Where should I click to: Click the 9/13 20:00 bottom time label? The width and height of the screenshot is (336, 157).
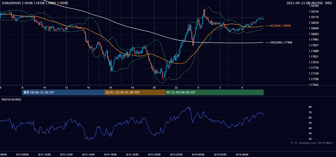click(154, 154)
